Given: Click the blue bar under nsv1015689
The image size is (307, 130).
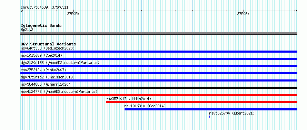Looking at the screenshot, I should [159, 59].
